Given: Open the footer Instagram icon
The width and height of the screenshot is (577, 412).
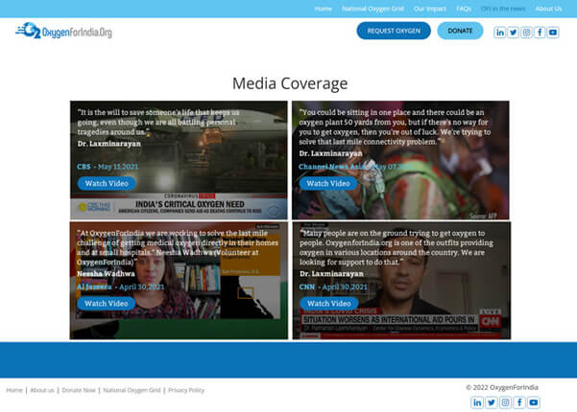Looking at the screenshot, I should (x=505, y=401).
